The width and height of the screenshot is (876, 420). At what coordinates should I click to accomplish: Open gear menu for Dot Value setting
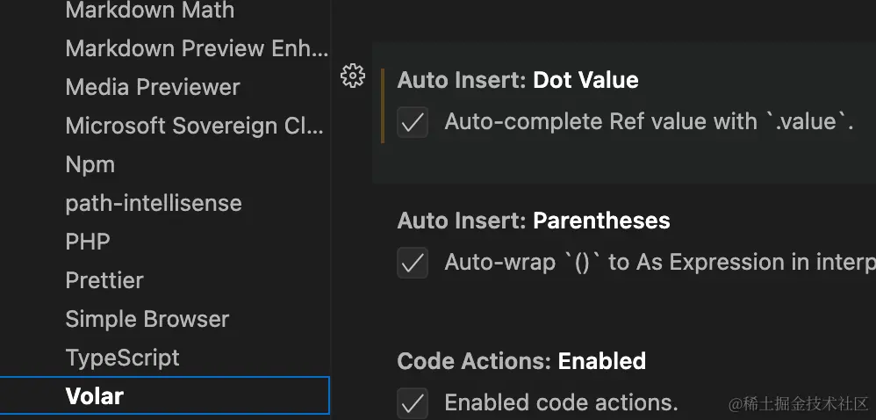(352, 76)
